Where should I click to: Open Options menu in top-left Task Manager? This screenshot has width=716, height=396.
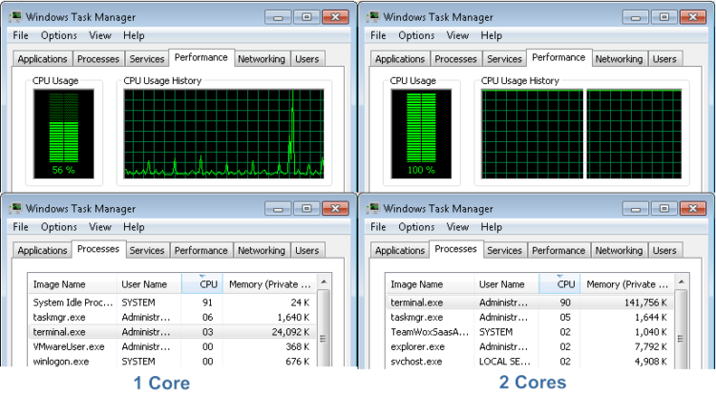pos(59,35)
